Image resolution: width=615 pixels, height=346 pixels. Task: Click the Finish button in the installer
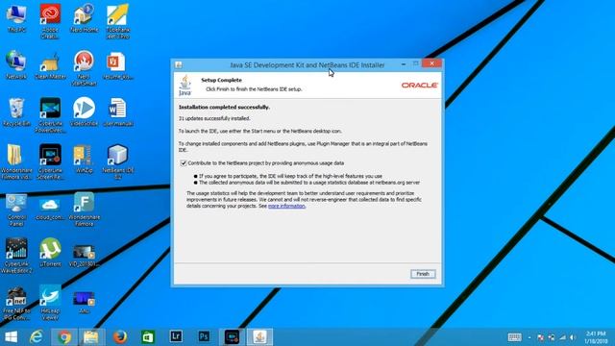pyautogui.click(x=423, y=274)
